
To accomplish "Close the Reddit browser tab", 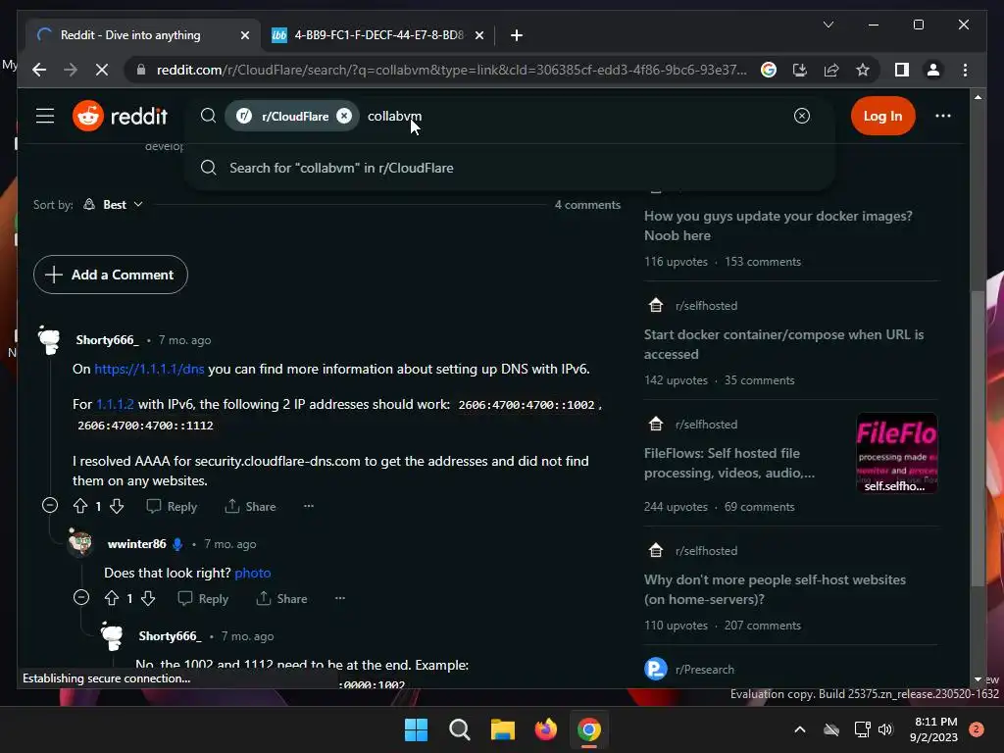I will coord(244,36).
